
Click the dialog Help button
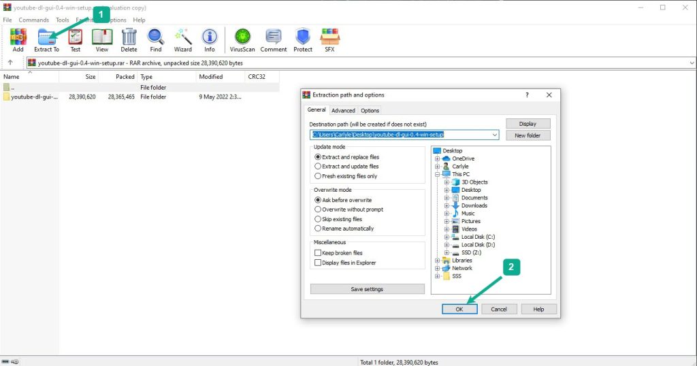coord(539,309)
